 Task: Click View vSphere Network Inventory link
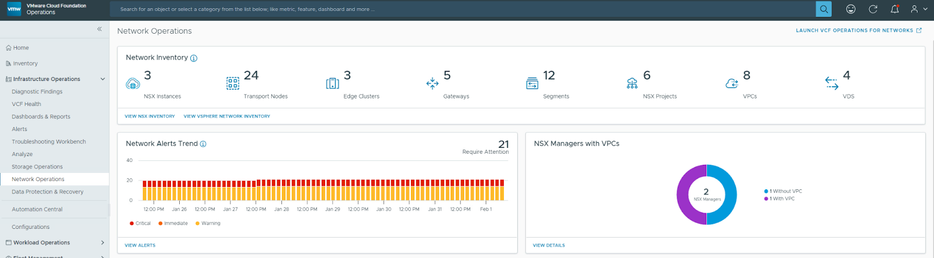click(x=227, y=116)
